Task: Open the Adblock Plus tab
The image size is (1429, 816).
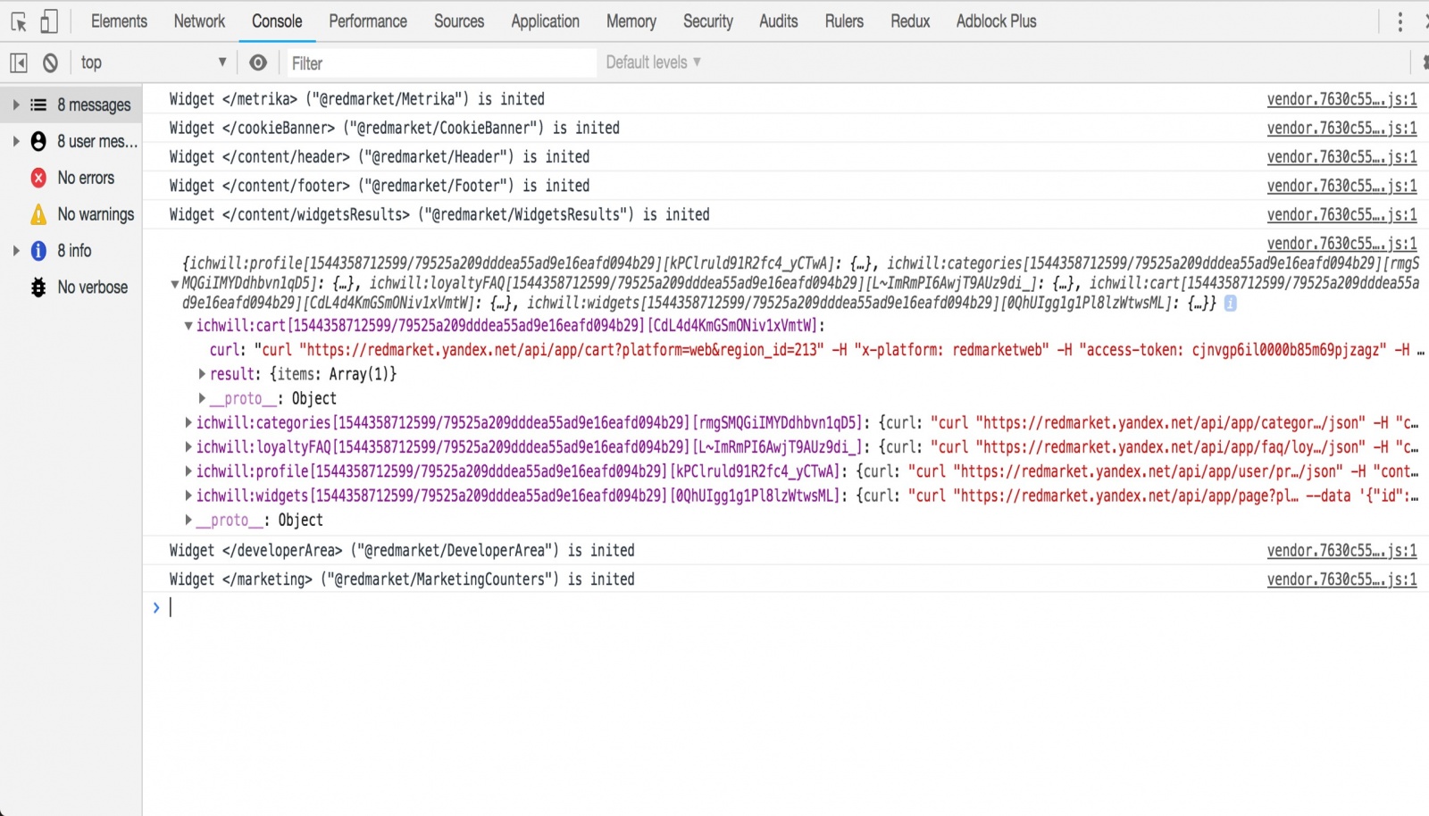Action: [x=997, y=21]
